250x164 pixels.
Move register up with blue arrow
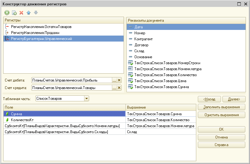coord(28,13)
